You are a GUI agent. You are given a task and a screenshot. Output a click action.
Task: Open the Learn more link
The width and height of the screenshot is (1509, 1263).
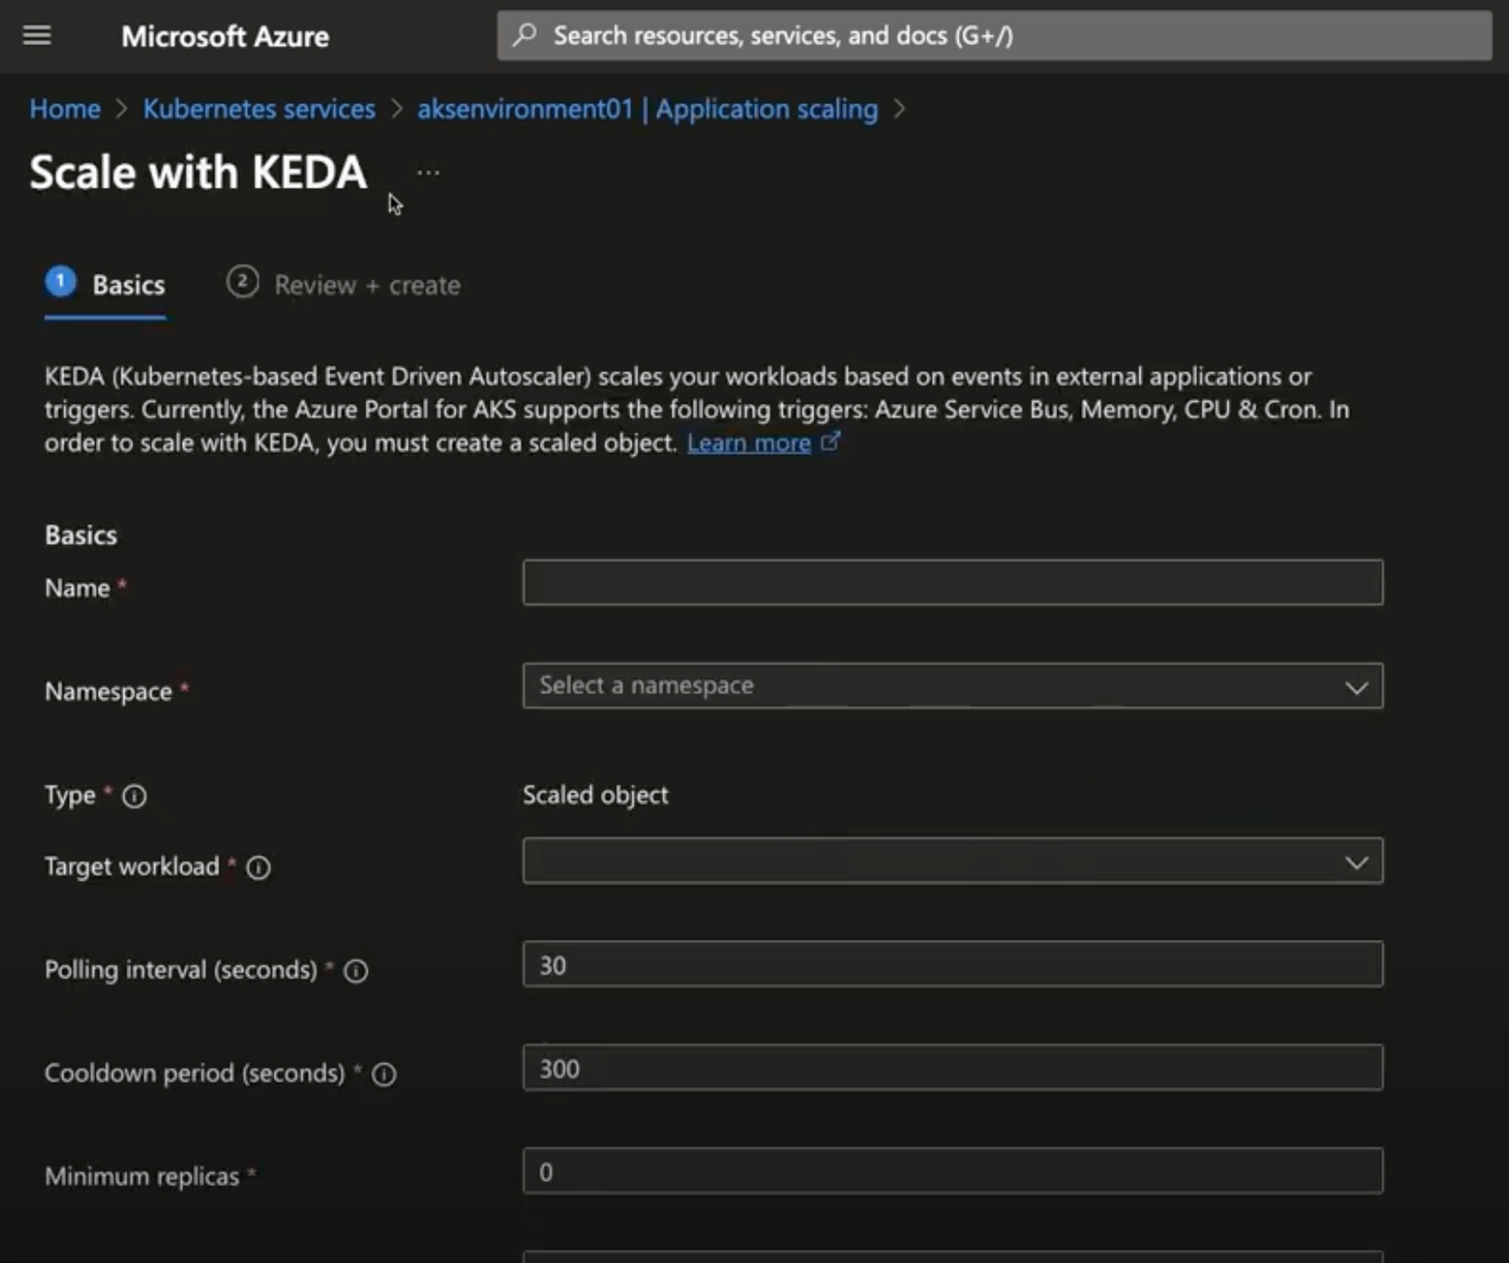click(x=748, y=443)
